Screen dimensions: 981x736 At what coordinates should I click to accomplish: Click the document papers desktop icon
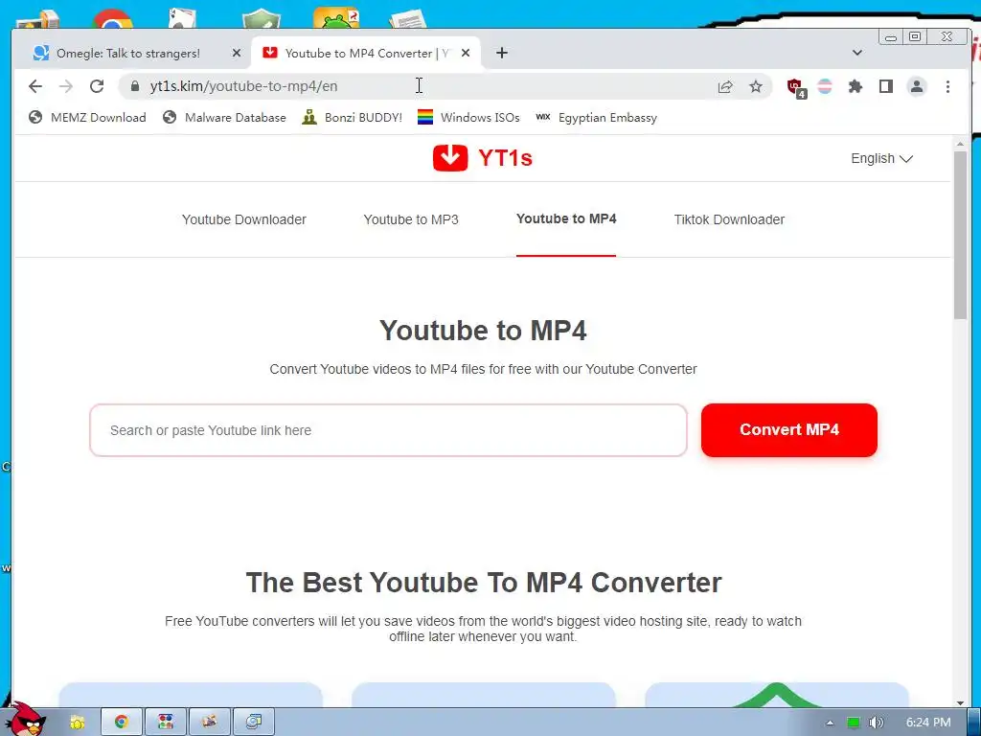coord(408,19)
